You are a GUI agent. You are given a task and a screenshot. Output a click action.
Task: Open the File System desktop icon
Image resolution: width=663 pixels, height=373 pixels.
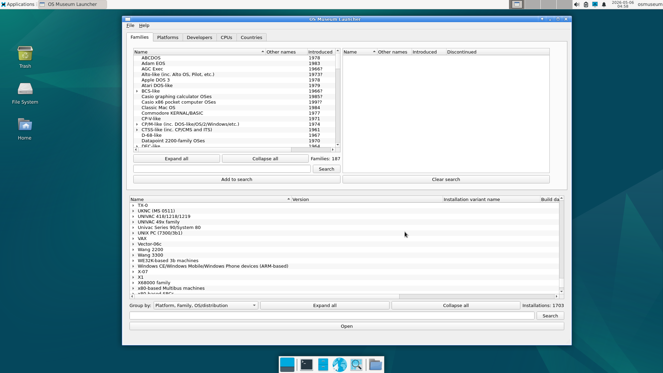(25, 93)
